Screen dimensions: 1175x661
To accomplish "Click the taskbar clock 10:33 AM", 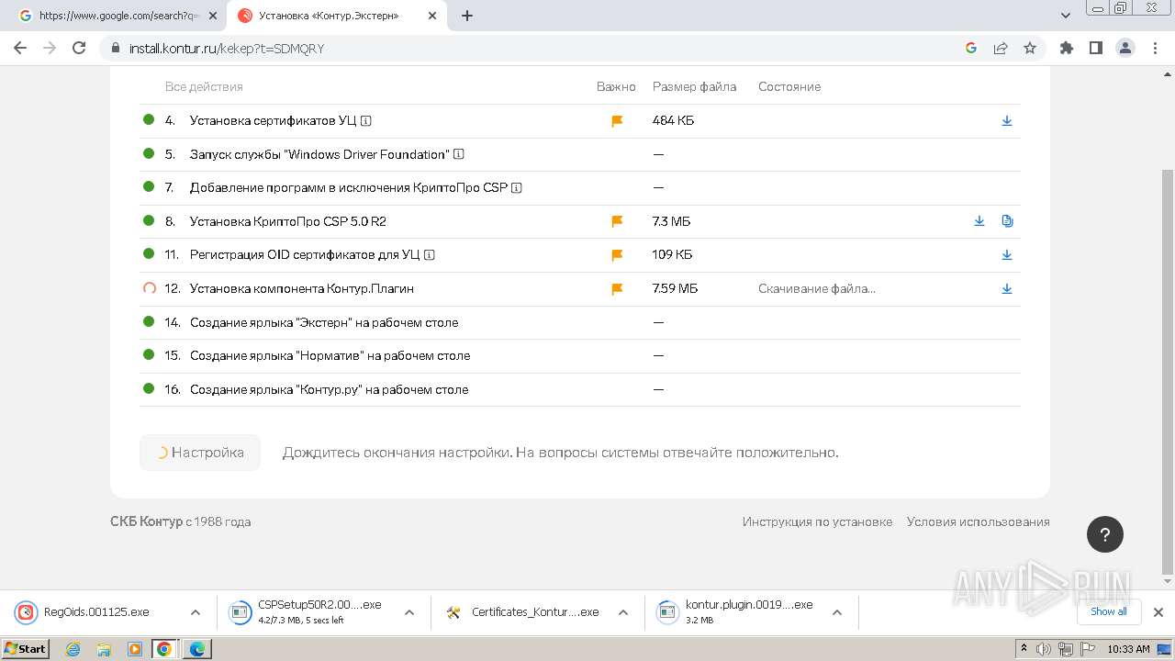I will point(1128,649).
